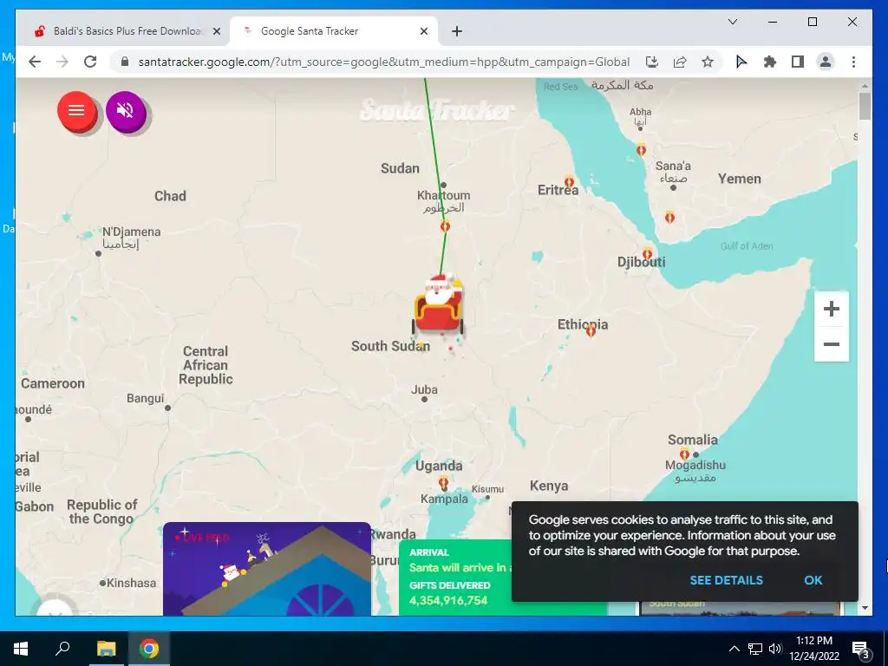Click Chrome icon in taskbar

149,649
